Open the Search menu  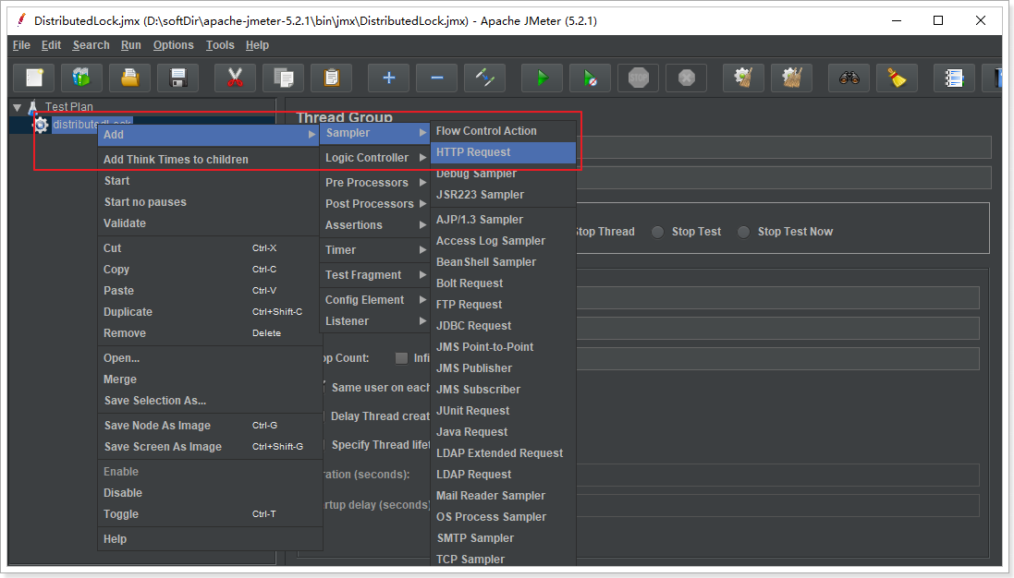92,45
